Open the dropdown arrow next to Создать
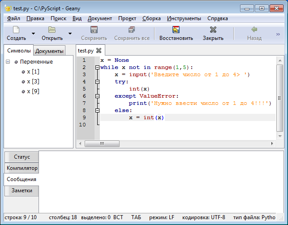The width and height of the screenshot is (288, 225). [x=33, y=34]
